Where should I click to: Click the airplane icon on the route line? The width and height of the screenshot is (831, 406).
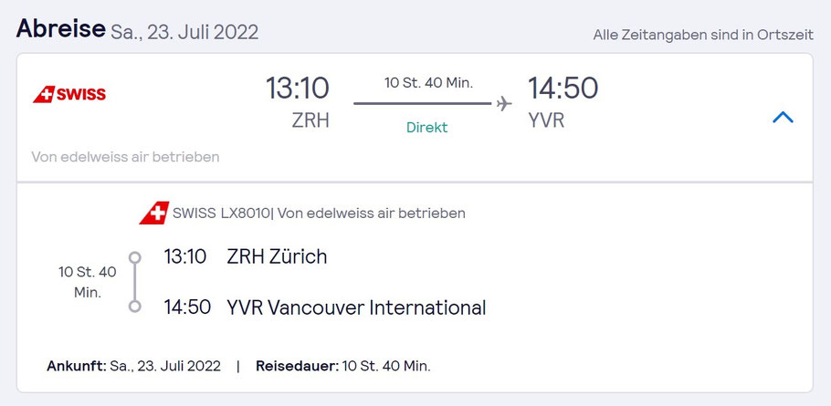tap(504, 103)
